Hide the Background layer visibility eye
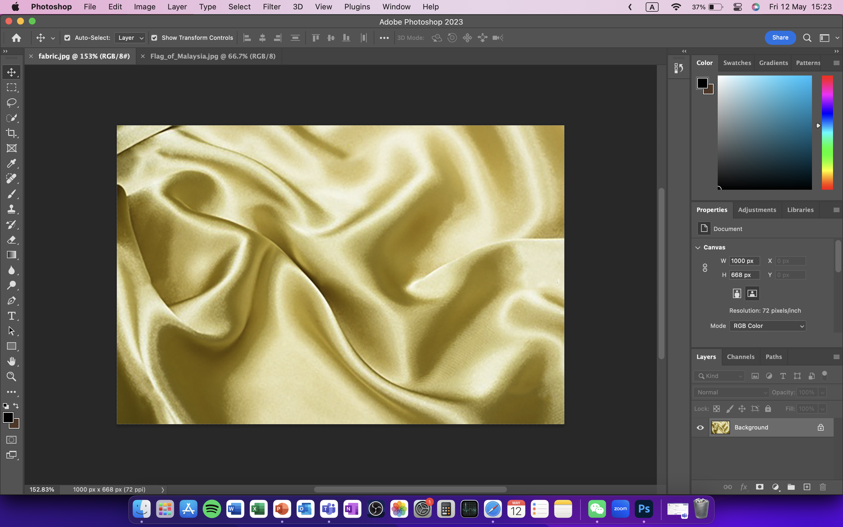The height and width of the screenshot is (527, 843). (700, 427)
